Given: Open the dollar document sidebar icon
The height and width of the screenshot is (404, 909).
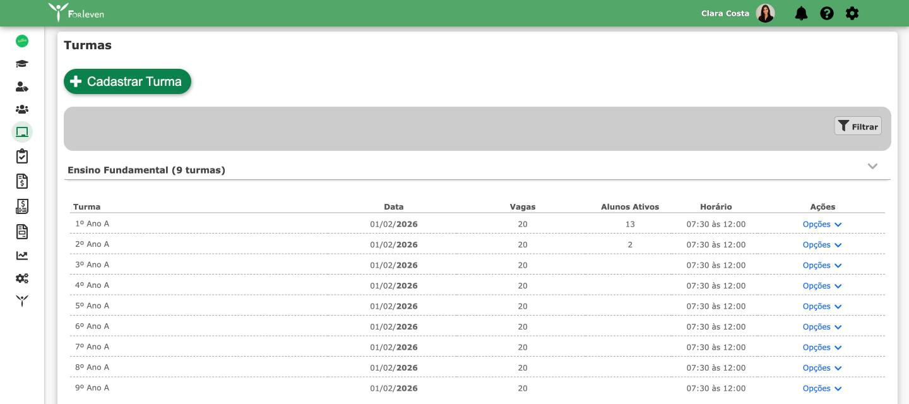Looking at the screenshot, I should click(22, 181).
